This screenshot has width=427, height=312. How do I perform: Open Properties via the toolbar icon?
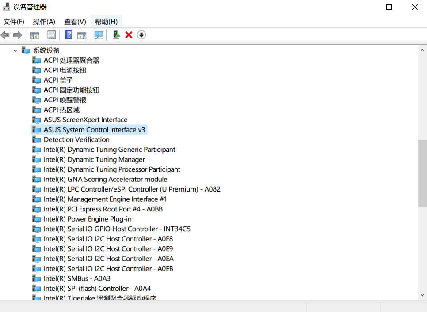[52, 35]
